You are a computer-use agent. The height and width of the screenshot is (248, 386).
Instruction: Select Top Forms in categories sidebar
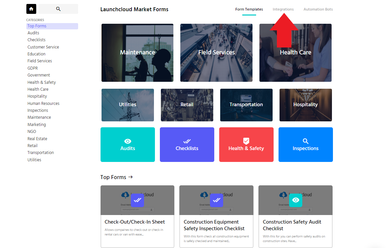(52, 26)
